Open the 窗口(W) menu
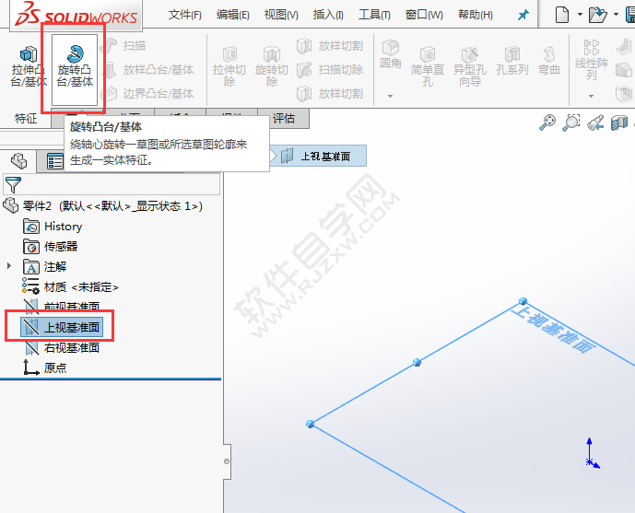This screenshot has height=513, width=635. click(424, 15)
